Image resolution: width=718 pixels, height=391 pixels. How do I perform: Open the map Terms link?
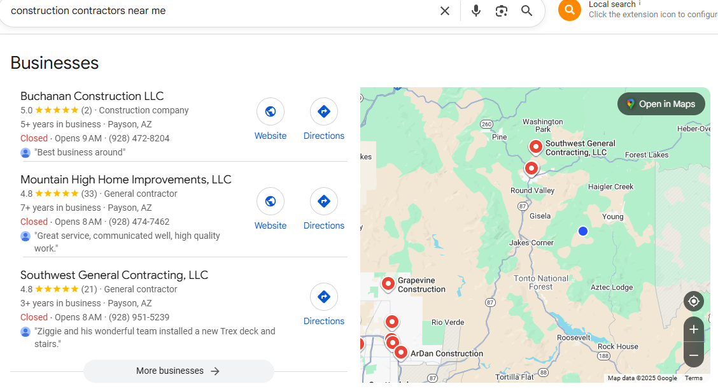693,378
